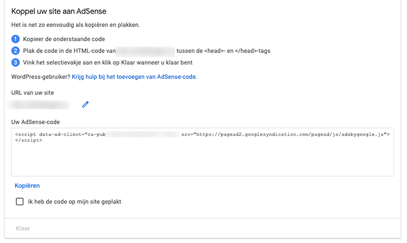407x243 pixels.
Task: Tick the code-pasted confirmation checkbox
Action: 20,201
